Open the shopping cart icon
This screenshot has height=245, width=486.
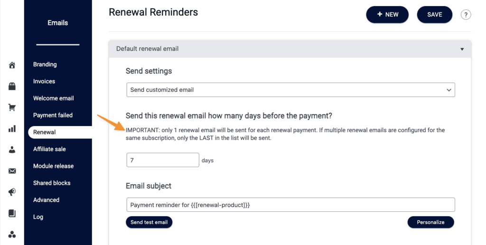click(x=12, y=108)
